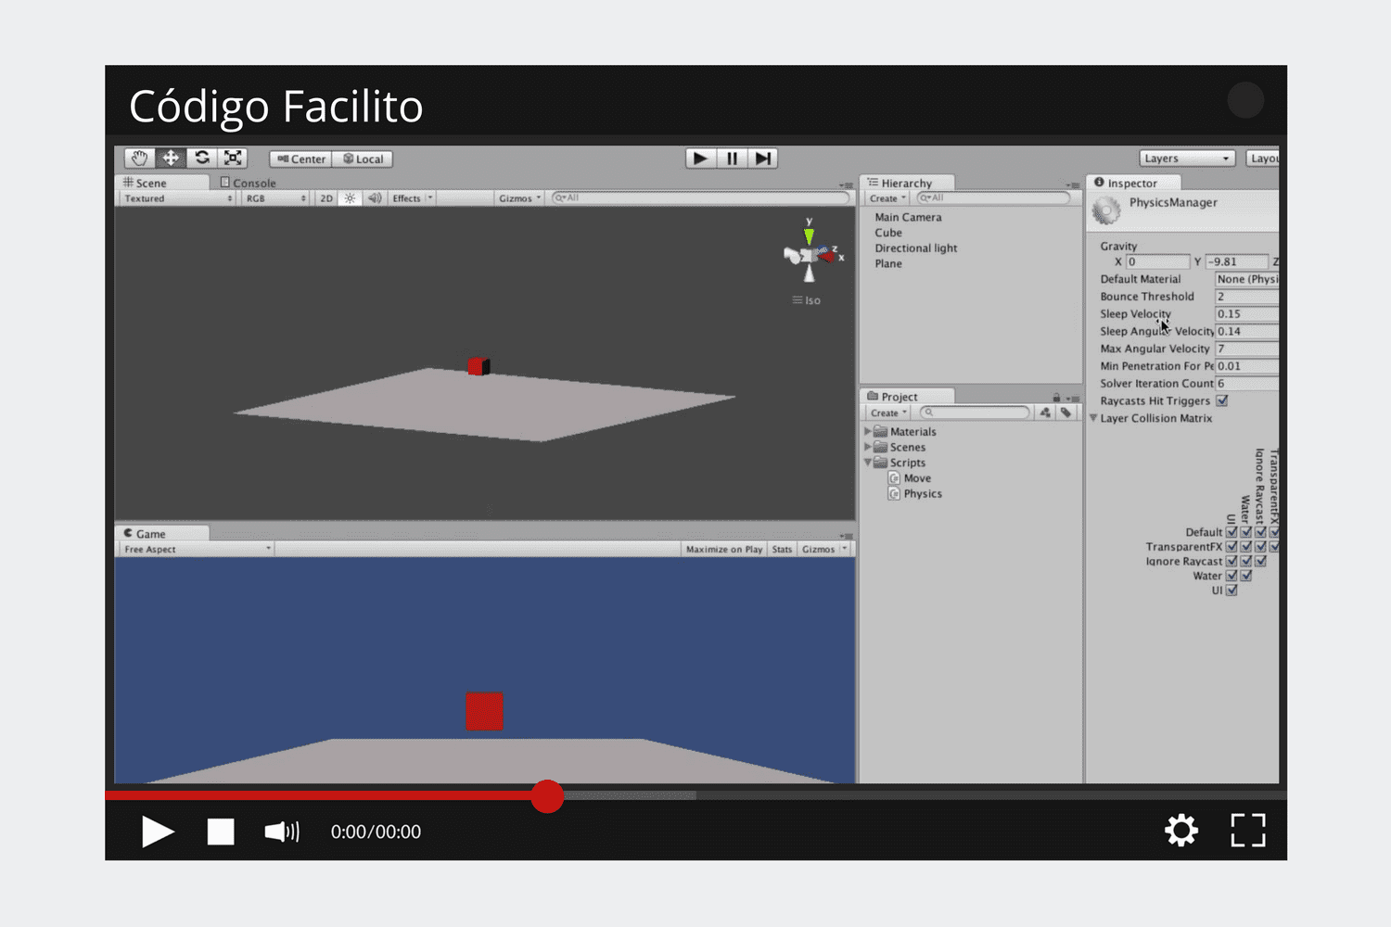Open video player settings gear
The height and width of the screenshot is (927, 1391).
point(1180,831)
